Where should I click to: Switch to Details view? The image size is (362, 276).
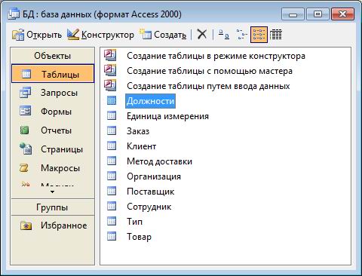click(276, 35)
